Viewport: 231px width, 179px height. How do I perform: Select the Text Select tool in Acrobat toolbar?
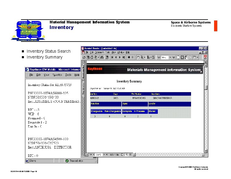(148, 57)
